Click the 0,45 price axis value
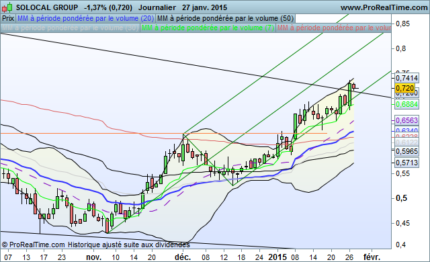This screenshot has width=430, height=262. point(402,223)
